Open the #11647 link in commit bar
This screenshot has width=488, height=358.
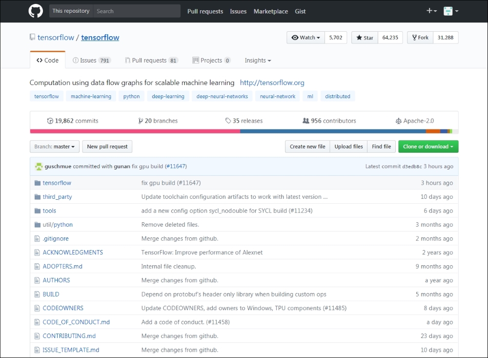click(176, 167)
